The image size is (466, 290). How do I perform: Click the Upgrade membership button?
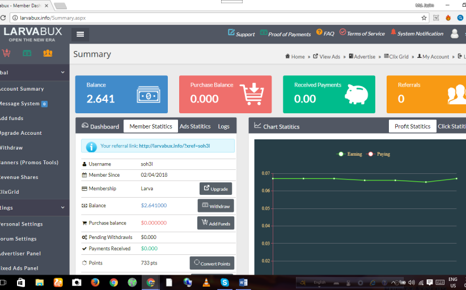tap(215, 189)
